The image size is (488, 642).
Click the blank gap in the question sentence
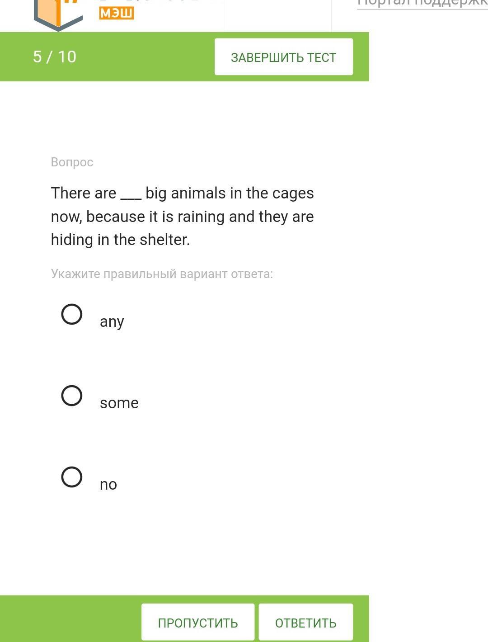point(131,194)
